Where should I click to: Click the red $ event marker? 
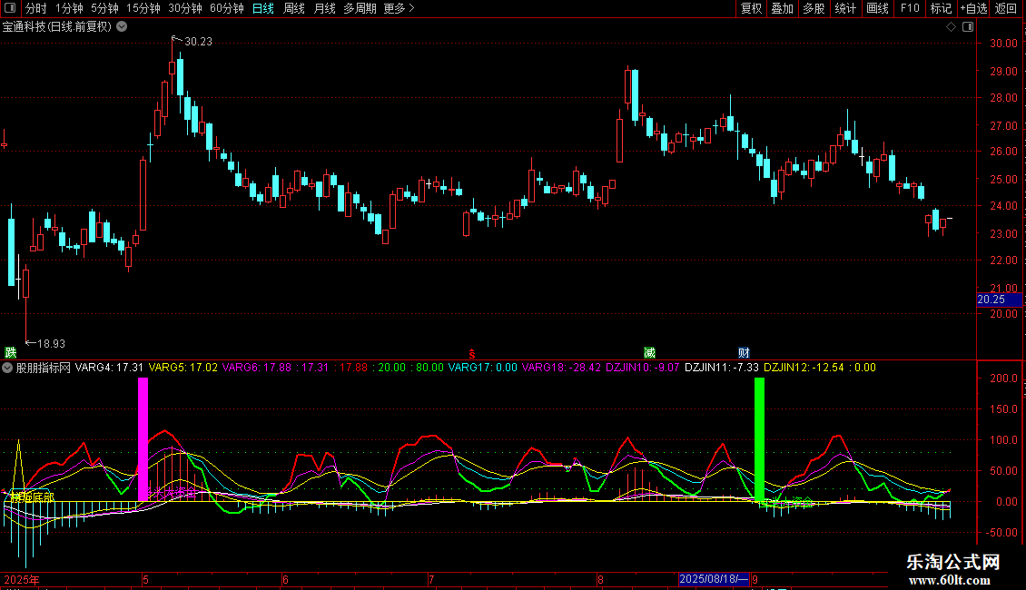point(470,353)
